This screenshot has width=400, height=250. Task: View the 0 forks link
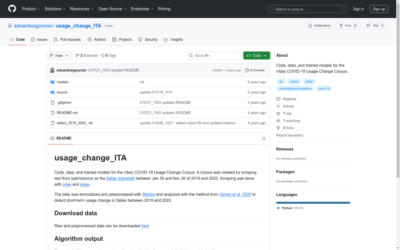click(285, 128)
